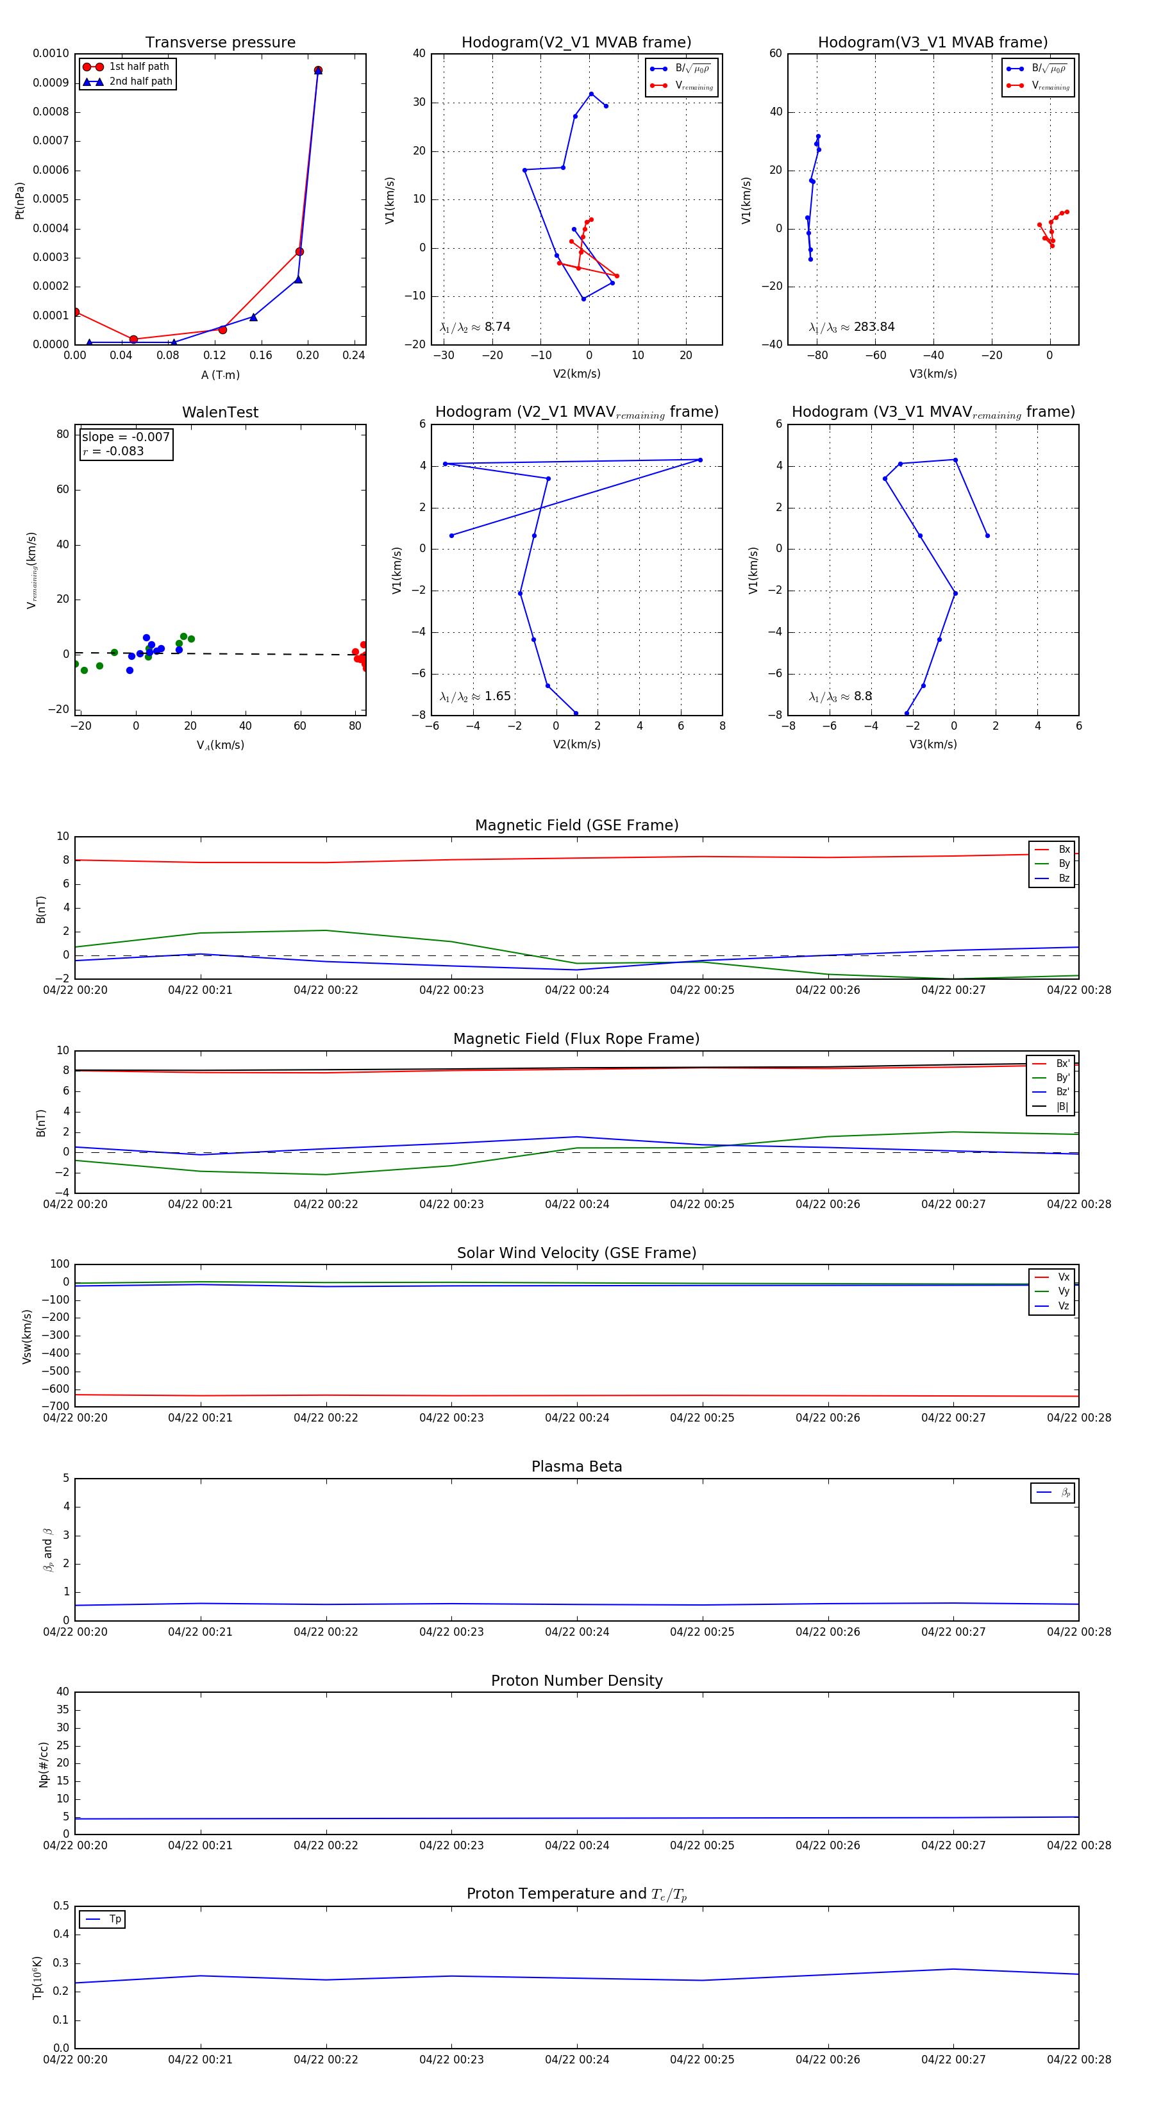Click the "Hodogram(V2_V1 MVAB frame)" title
The image size is (1154, 2116).
(576, 42)
